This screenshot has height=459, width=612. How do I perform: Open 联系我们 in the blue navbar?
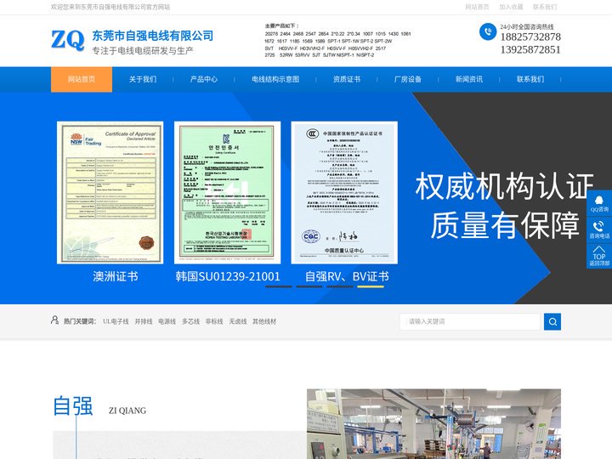click(x=530, y=79)
